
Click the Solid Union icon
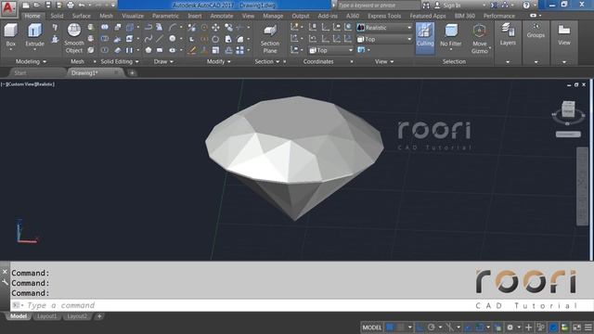click(x=105, y=27)
